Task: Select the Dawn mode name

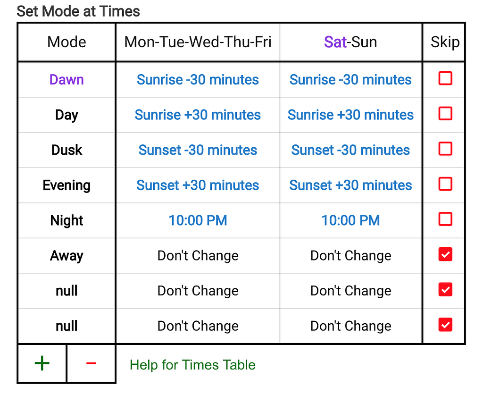Action: 67,79
